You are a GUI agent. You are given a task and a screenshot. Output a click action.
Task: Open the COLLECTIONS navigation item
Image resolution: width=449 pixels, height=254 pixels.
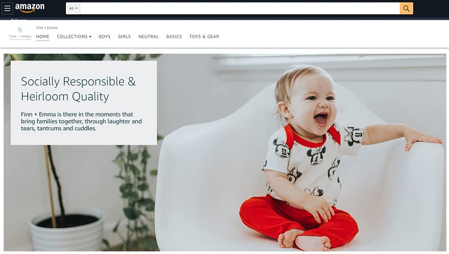click(74, 36)
